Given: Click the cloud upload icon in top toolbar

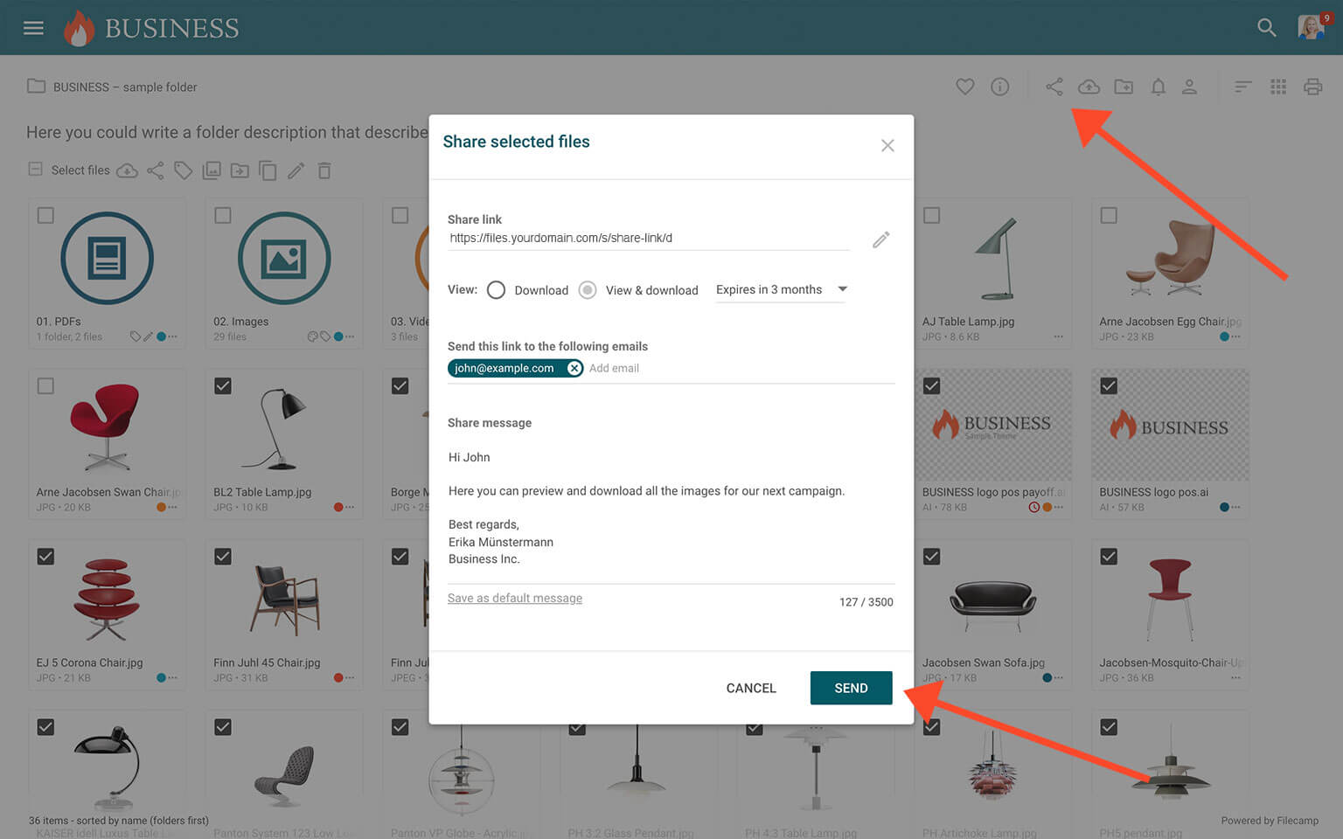Looking at the screenshot, I should click(x=1089, y=87).
